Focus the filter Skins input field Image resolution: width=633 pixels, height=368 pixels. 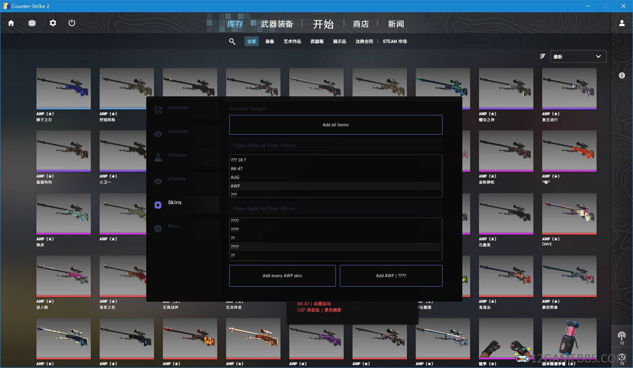click(x=335, y=208)
